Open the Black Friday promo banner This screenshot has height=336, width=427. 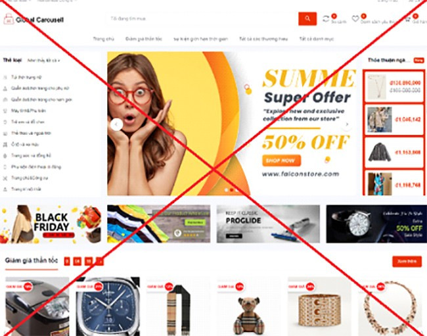click(x=51, y=224)
